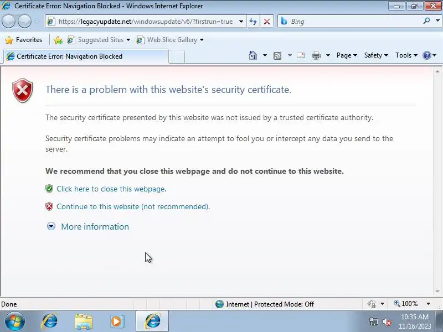Image resolution: width=443 pixels, height=332 pixels.
Task: Open the Page menu
Action: coord(347,55)
